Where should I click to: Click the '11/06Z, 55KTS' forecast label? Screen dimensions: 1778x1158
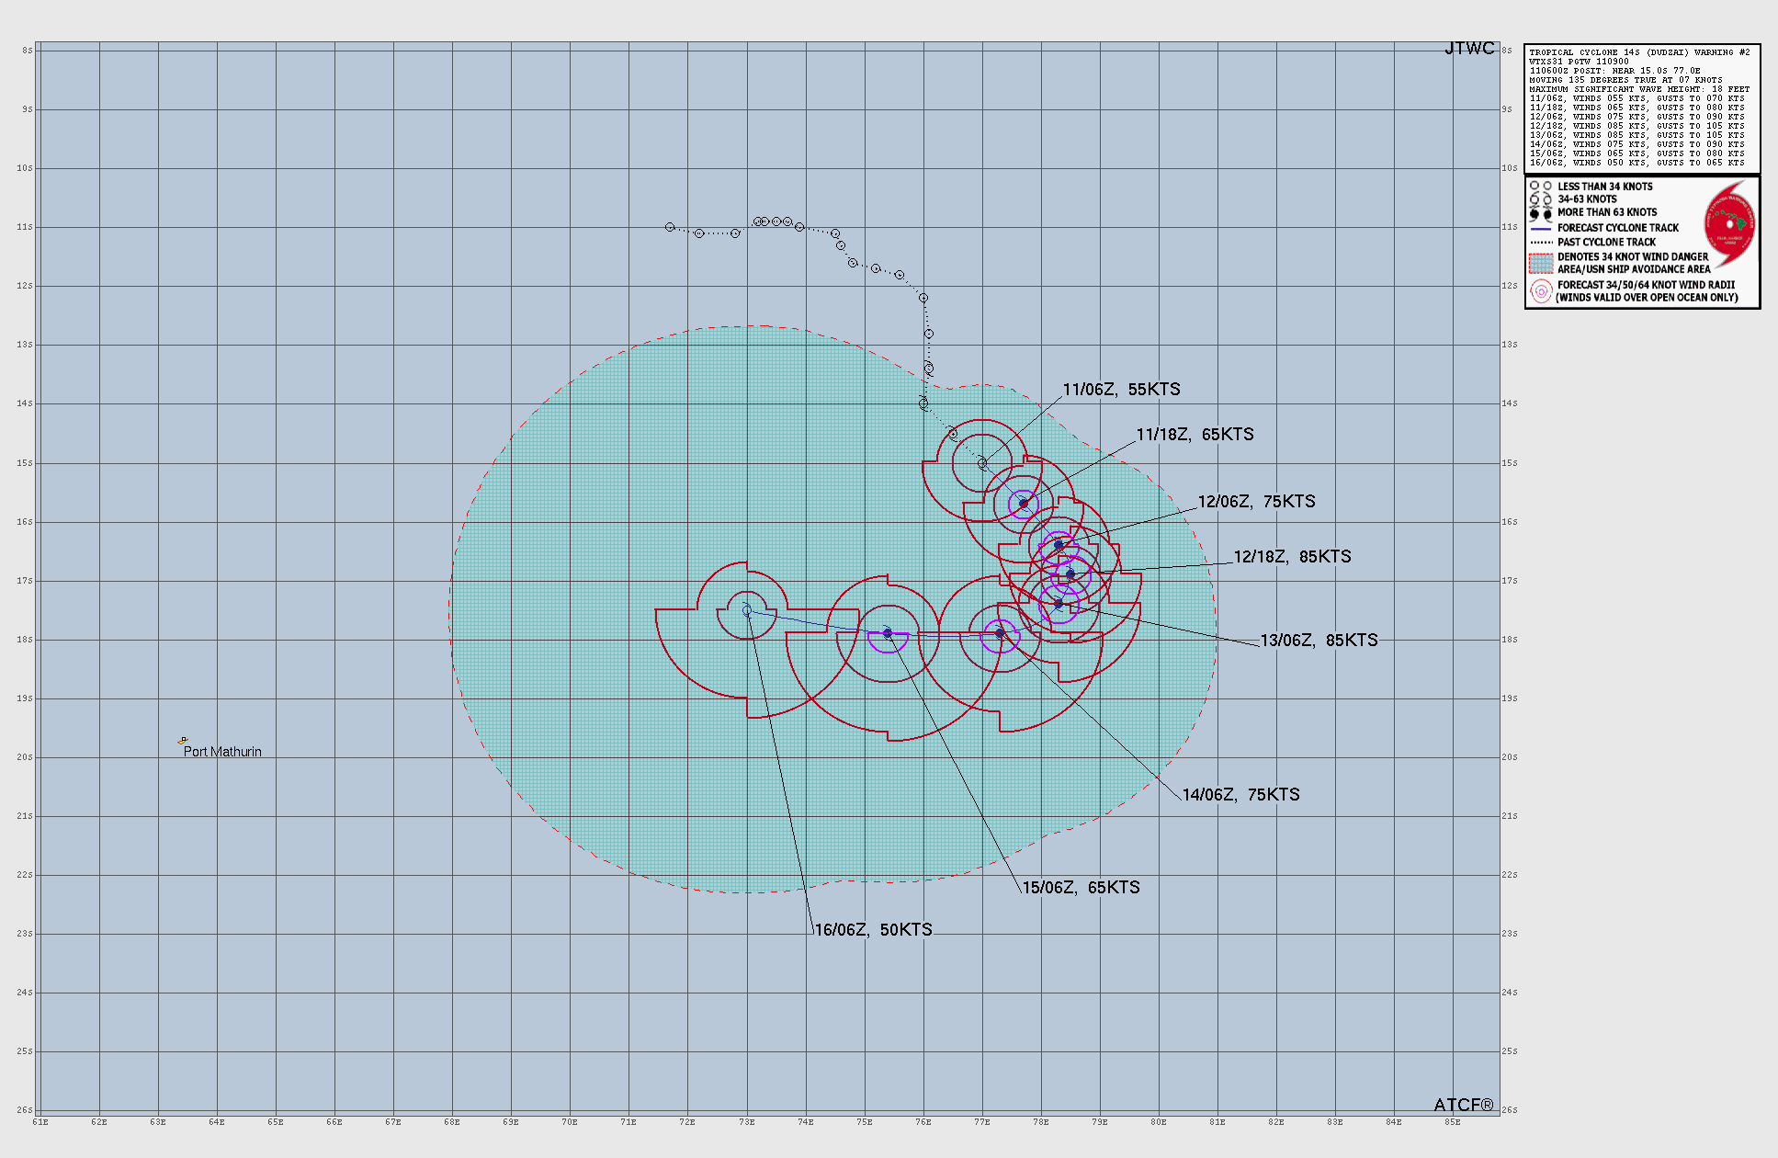click(1123, 389)
